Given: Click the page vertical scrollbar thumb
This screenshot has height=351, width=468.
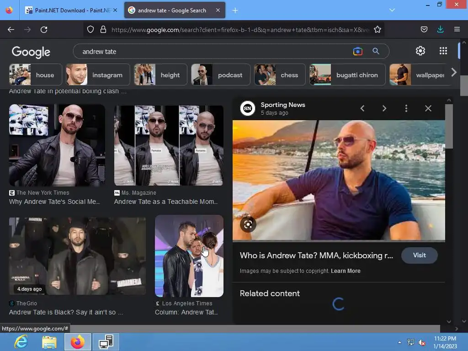Looking at the screenshot, I should 464,85.
